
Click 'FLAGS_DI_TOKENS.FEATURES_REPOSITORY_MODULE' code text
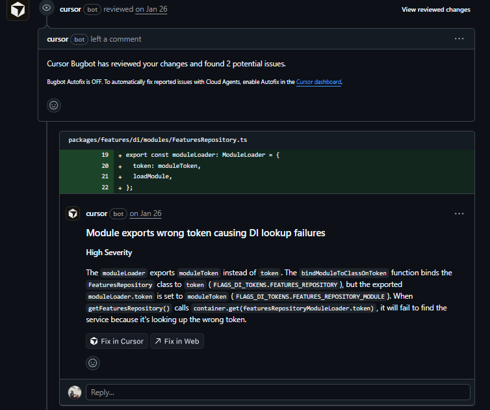coord(310,297)
